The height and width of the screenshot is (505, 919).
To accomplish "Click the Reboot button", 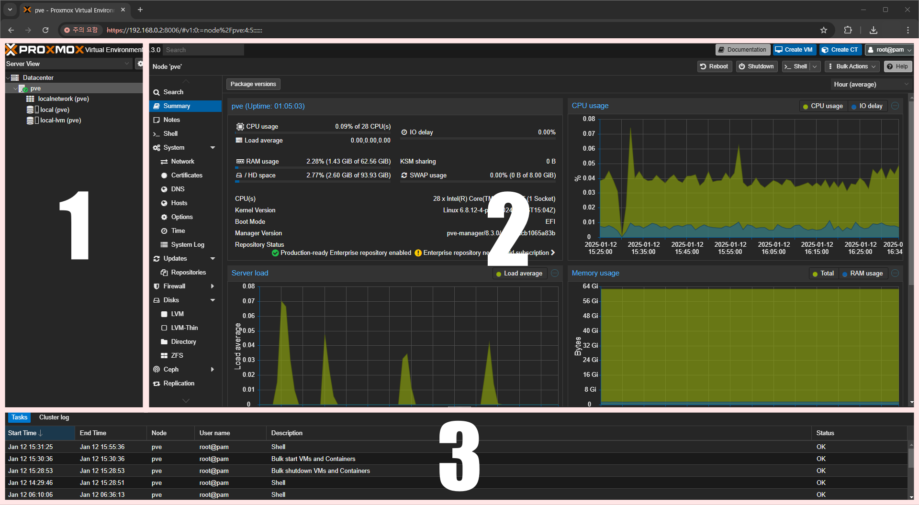I will (x=714, y=66).
